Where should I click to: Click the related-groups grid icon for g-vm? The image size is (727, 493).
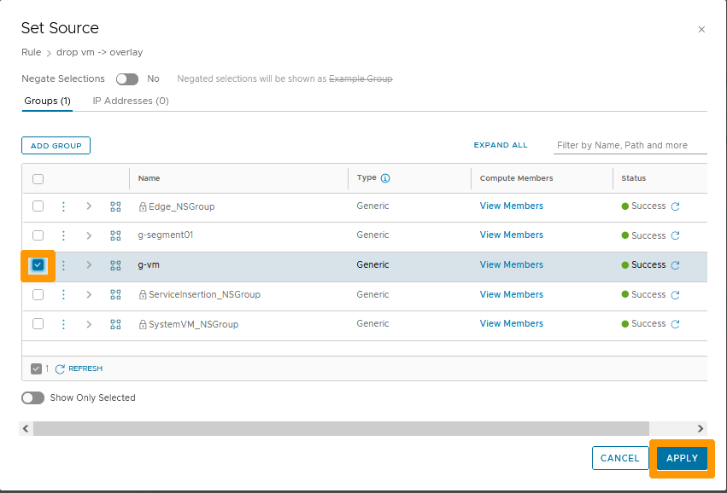115,265
